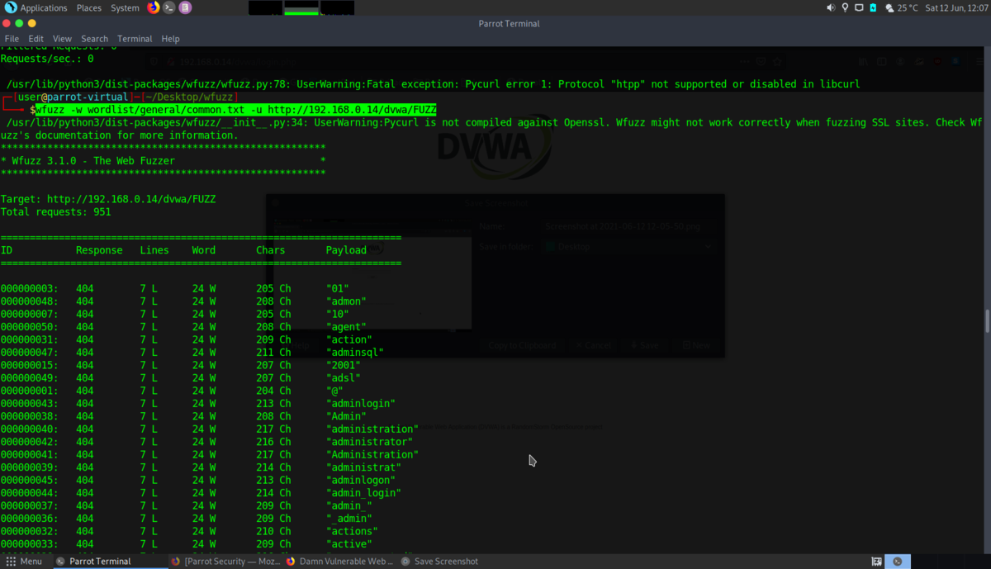Switch to Save Screenshot taskbar window
This screenshot has width=991, height=569.
tap(439, 562)
